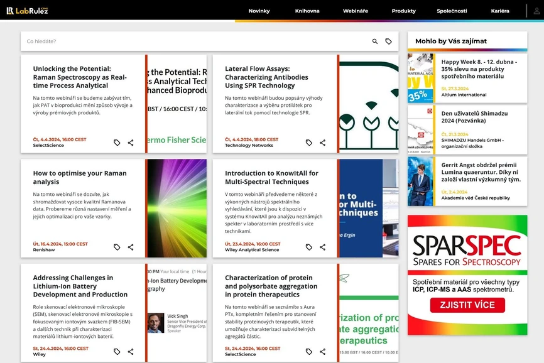The image size is (544, 363).
Task: Click tag icon on How to optimise Raman card
Action: click(117, 247)
